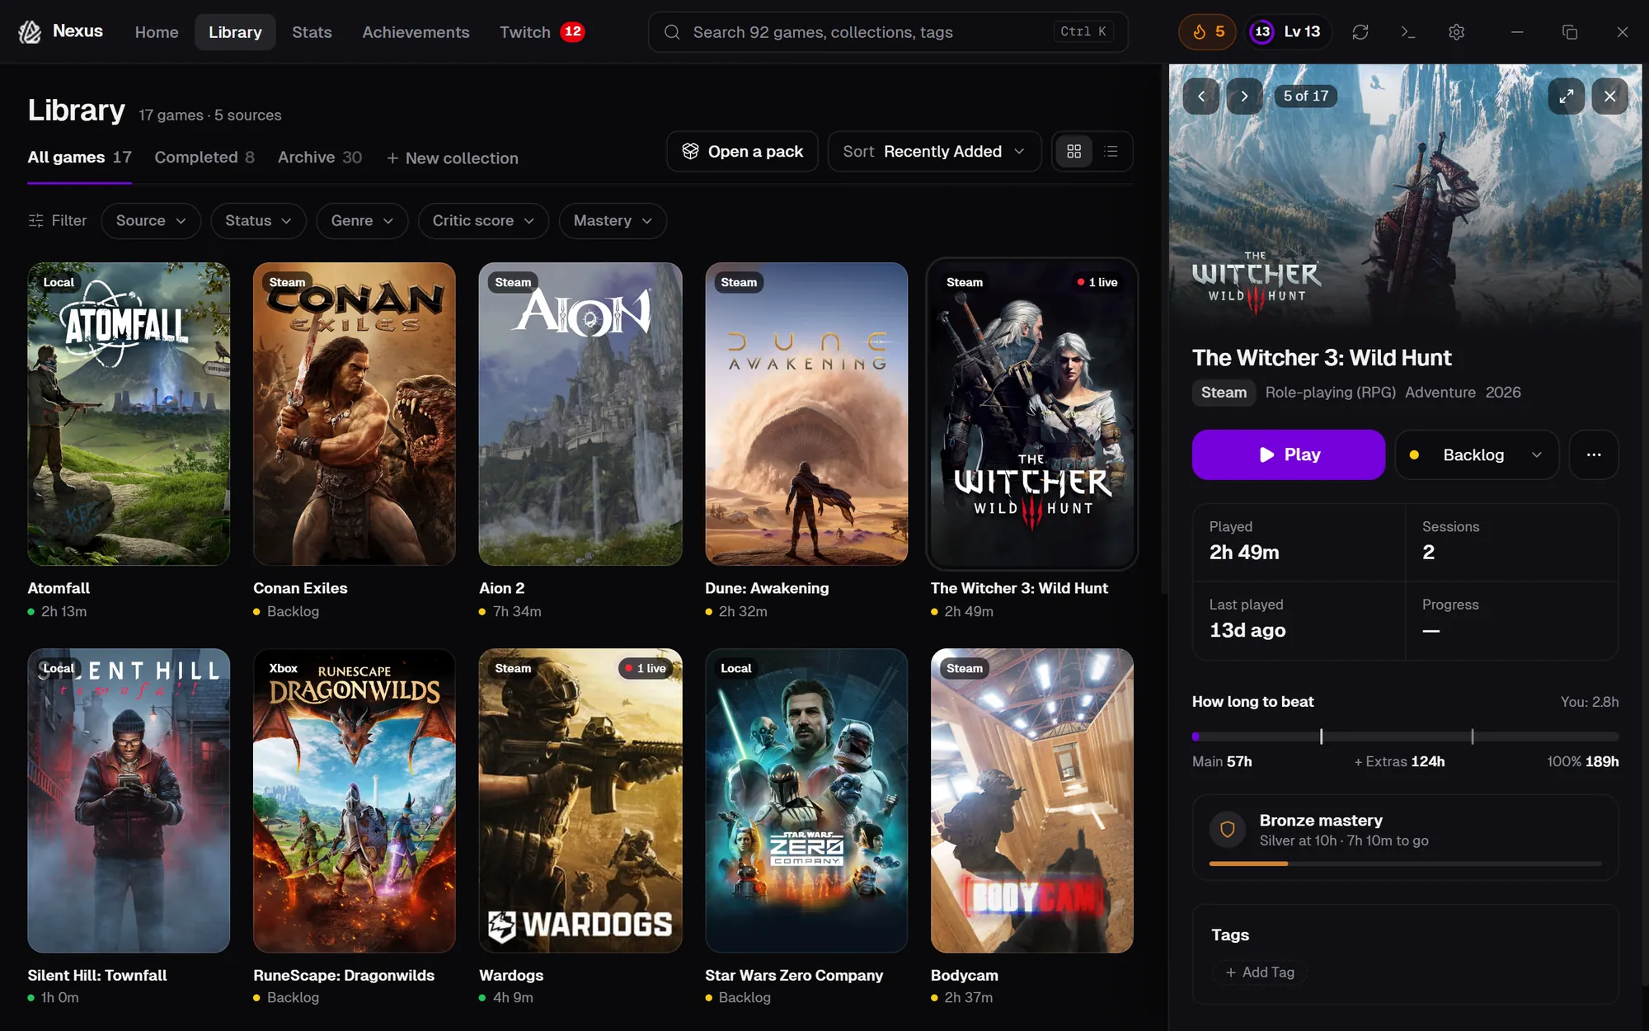1649x1031 pixels.
Task: Click the sync refresh icon
Action: (x=1360, y=31)
